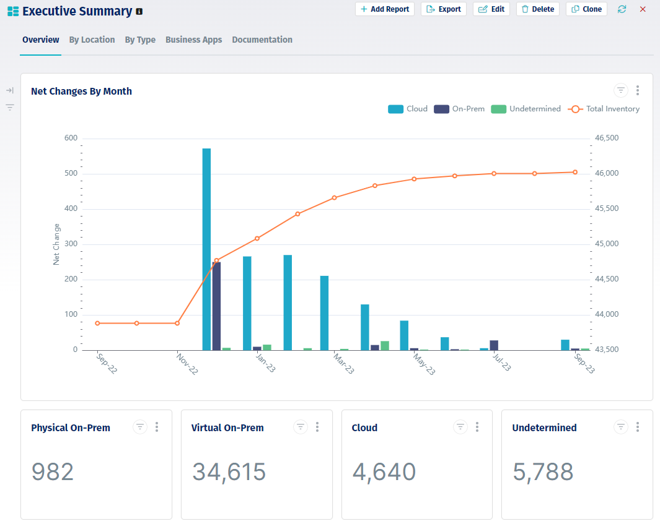This screenshot has height=524, width=660.
Task: Switch to the By Location tab
Action: pos(92,40)
